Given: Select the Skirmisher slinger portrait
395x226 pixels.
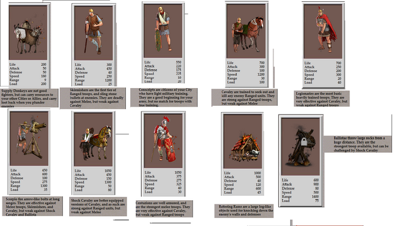Looking at the screenshot, I should [x=93, y=33].
